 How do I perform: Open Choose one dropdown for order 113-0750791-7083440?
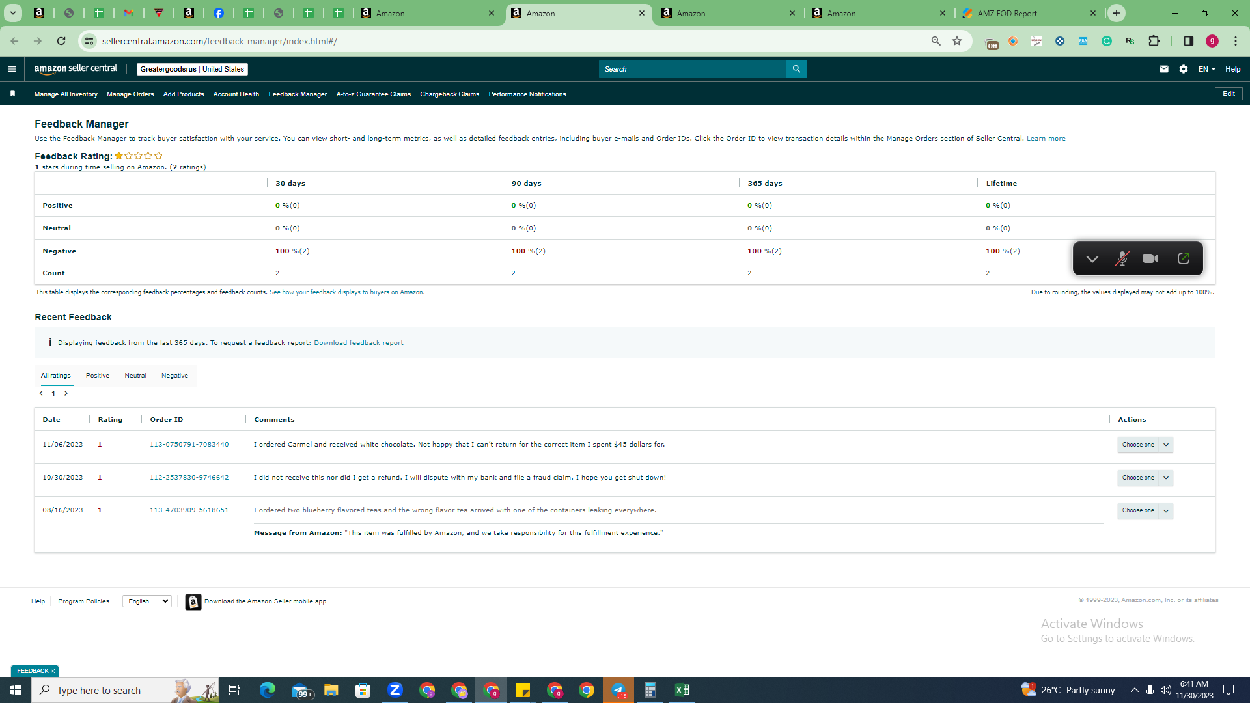[1145, 445]
